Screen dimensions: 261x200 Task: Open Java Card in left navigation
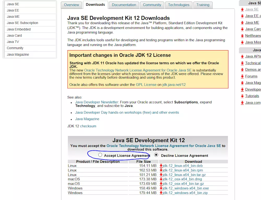tap(30, 36)
